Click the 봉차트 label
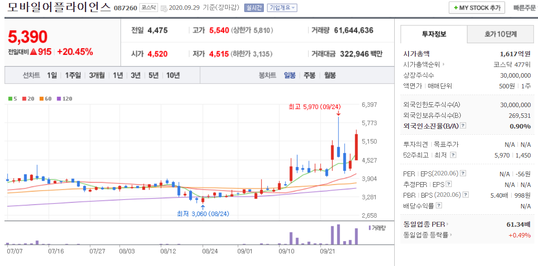Image resolution: width=538 pixels, height=266 pixels. coord(267,75)
